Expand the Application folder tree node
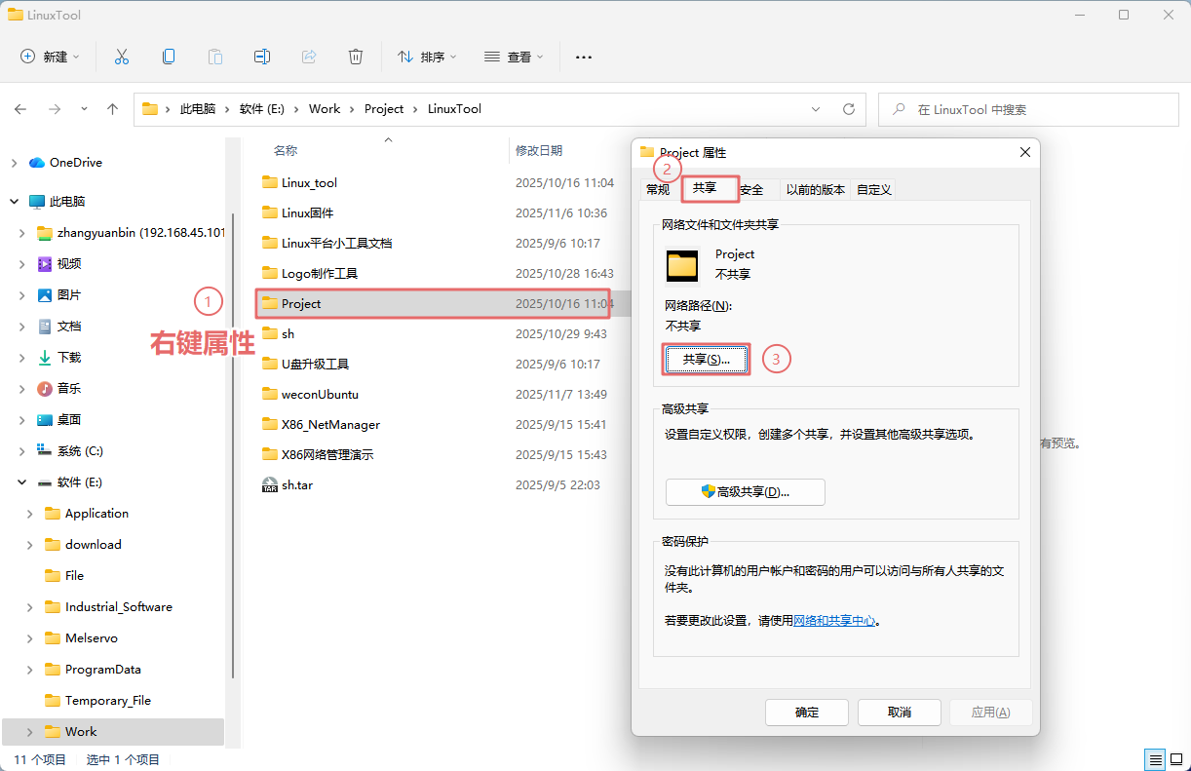Image resolution: width=1191 pixels, height=771 pixels. 30,514
